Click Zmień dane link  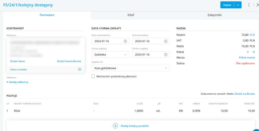click(17, 61)
